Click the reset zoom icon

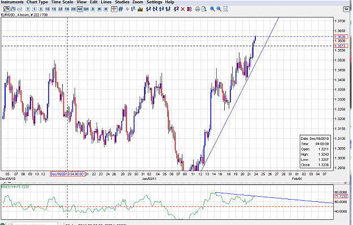click(225, 9)
